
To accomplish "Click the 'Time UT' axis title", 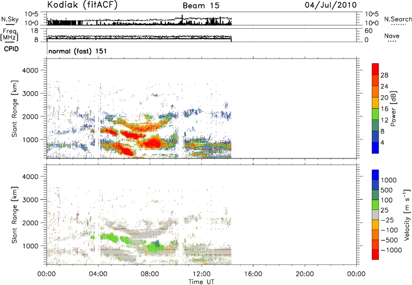I will tap(201, 282).
